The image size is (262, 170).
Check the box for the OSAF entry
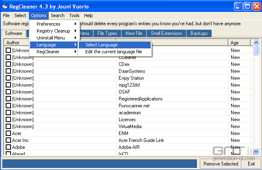8,92
